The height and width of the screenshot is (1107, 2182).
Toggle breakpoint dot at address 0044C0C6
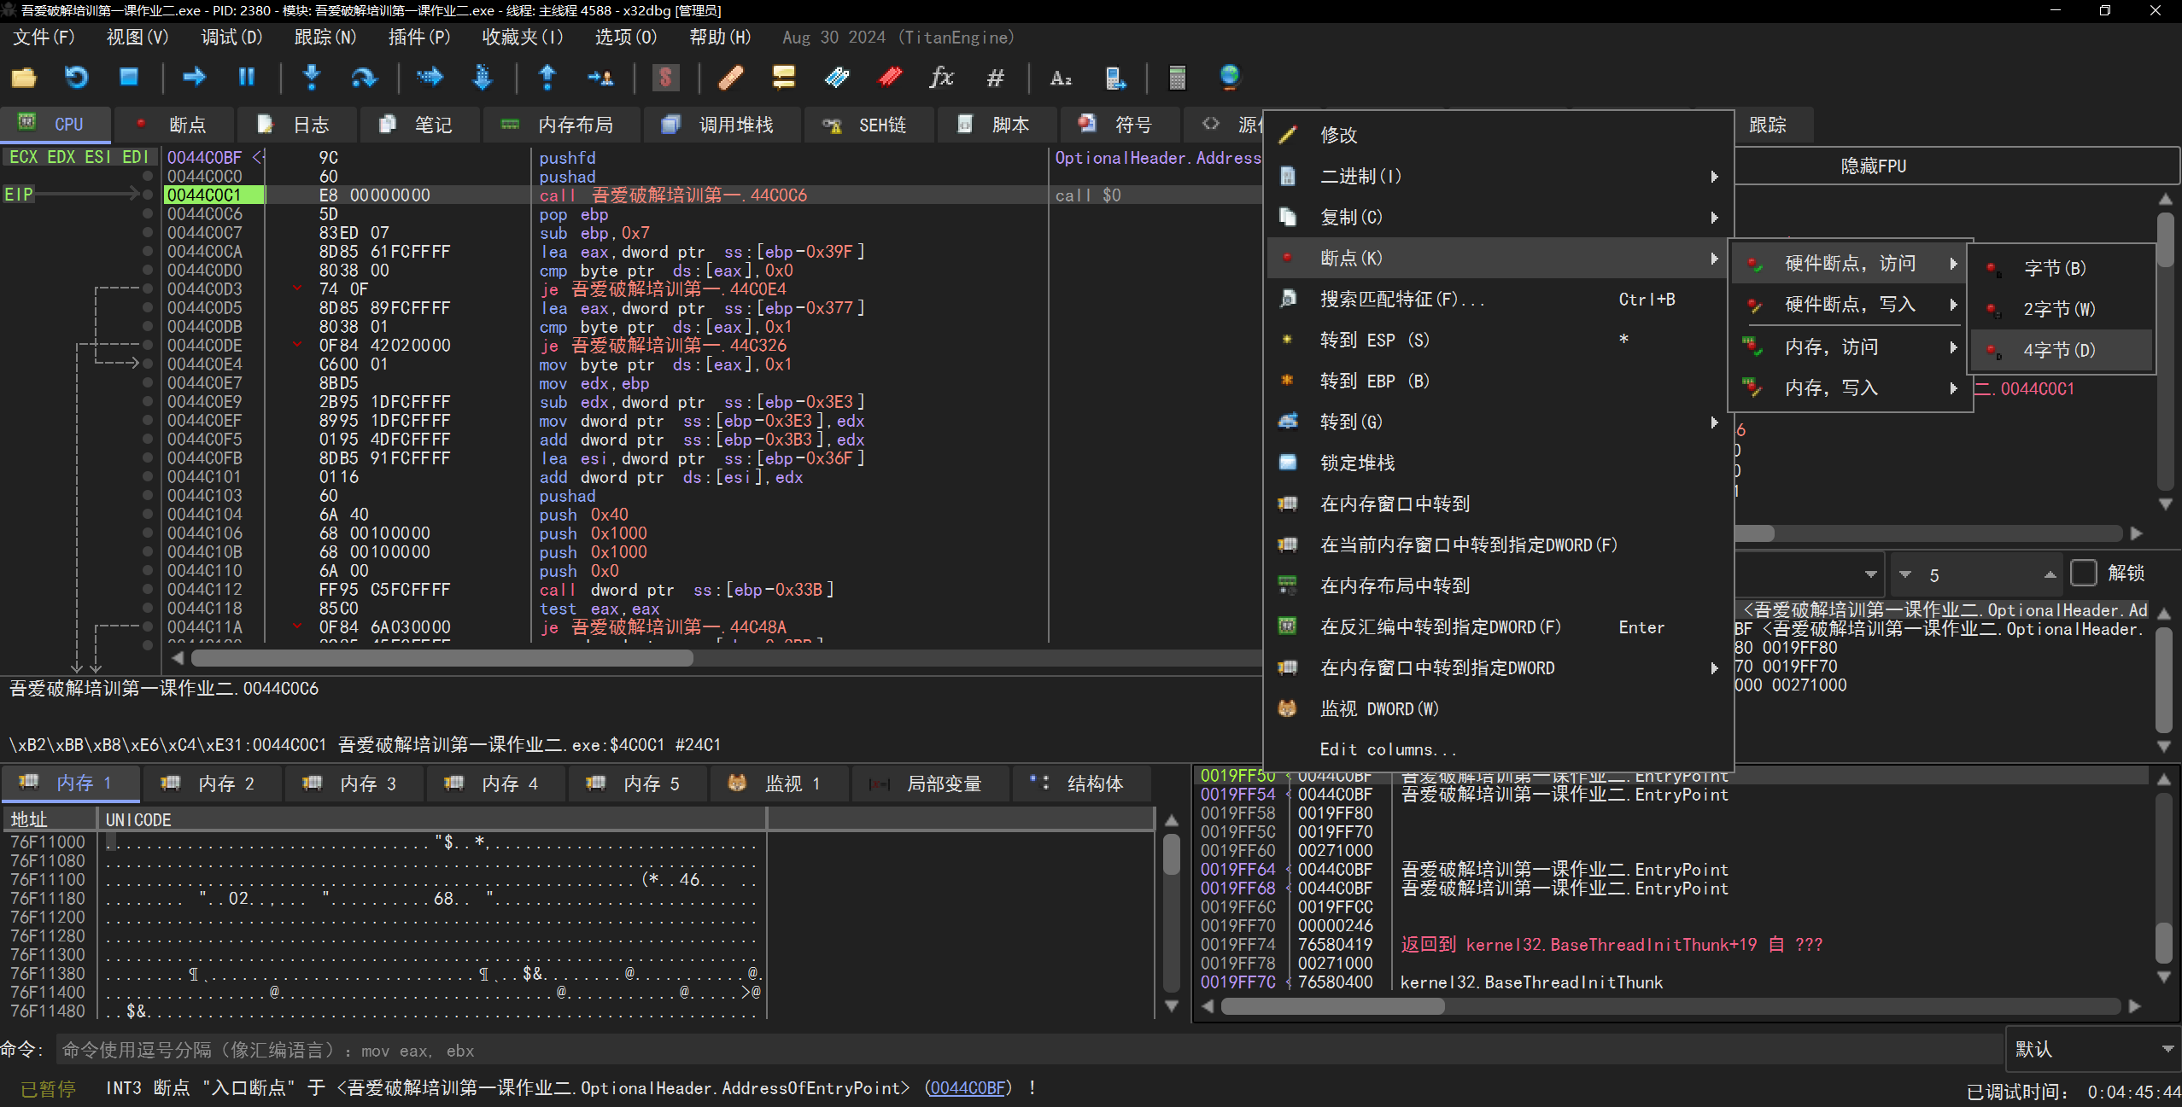[148, 214]
